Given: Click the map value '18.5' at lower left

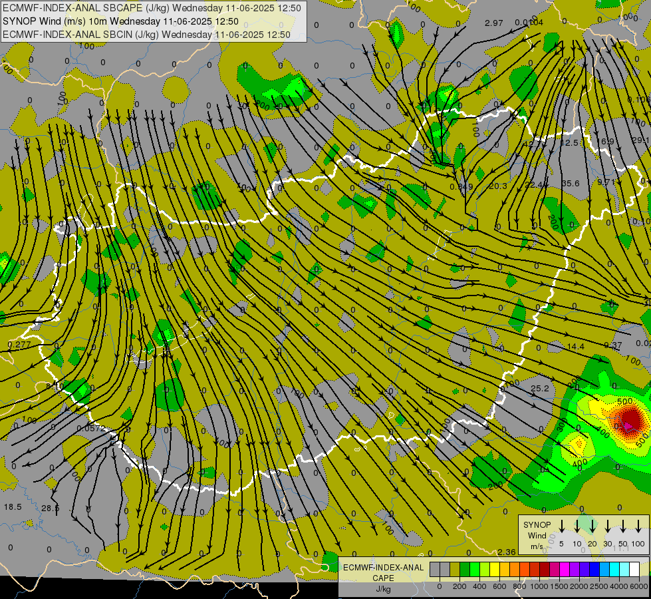Looking at the screenshot, I should tap(13, 506).
